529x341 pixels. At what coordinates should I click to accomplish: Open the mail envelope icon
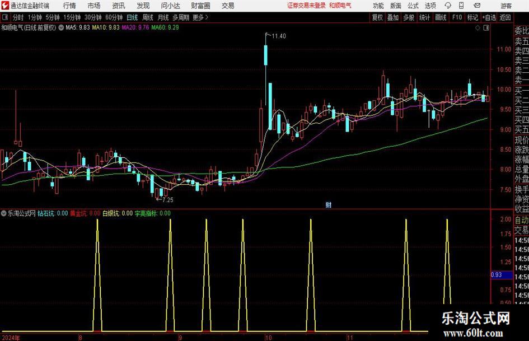coord(477,6)
